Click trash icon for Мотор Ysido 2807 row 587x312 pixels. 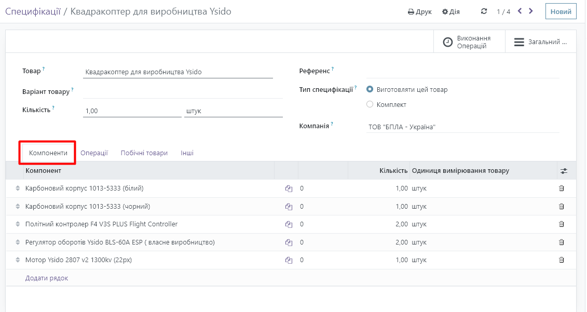pyautogui.click(x=561, y=260)
